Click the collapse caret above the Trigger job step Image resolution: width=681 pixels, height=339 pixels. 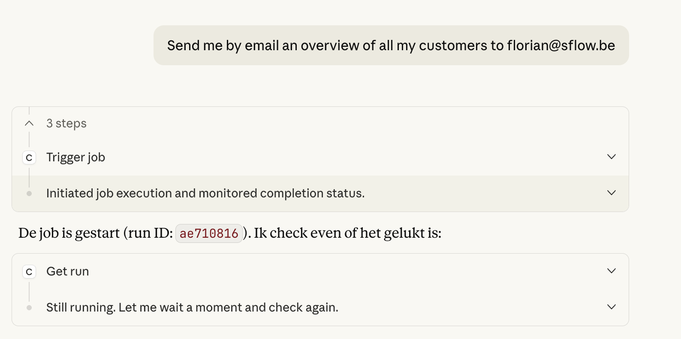coord(29,123)
